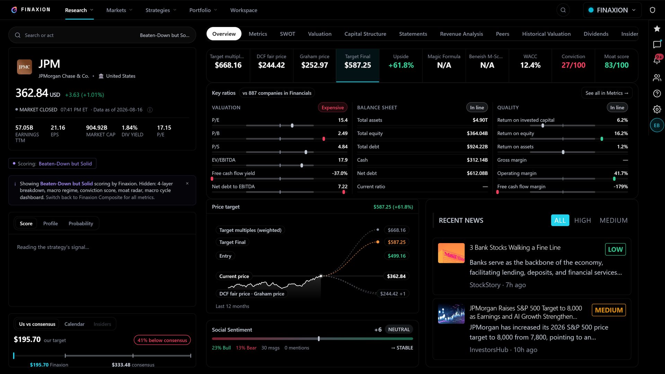The image size is (665, 374).
Task: Click the EB user avatar
Action: (x=657, y=125)
